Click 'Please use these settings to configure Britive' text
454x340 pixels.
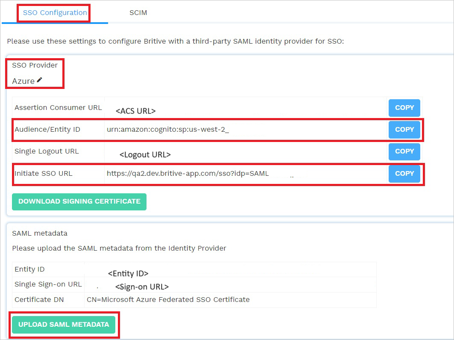pos(176,41)
